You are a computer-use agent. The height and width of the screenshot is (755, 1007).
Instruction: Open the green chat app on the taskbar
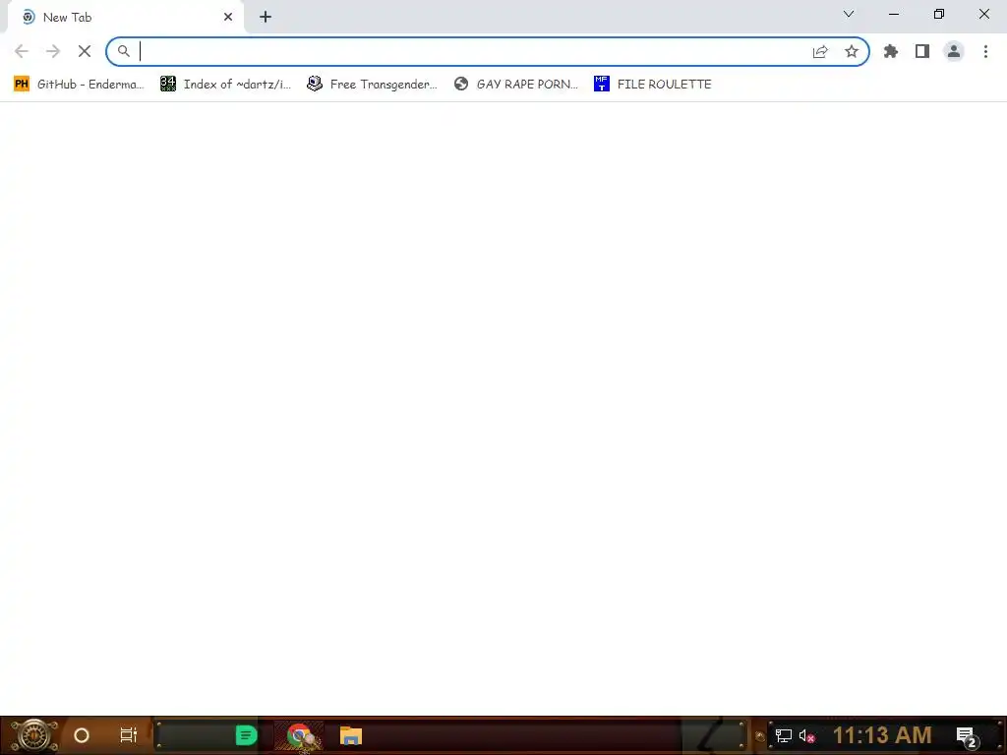[246, 735]
